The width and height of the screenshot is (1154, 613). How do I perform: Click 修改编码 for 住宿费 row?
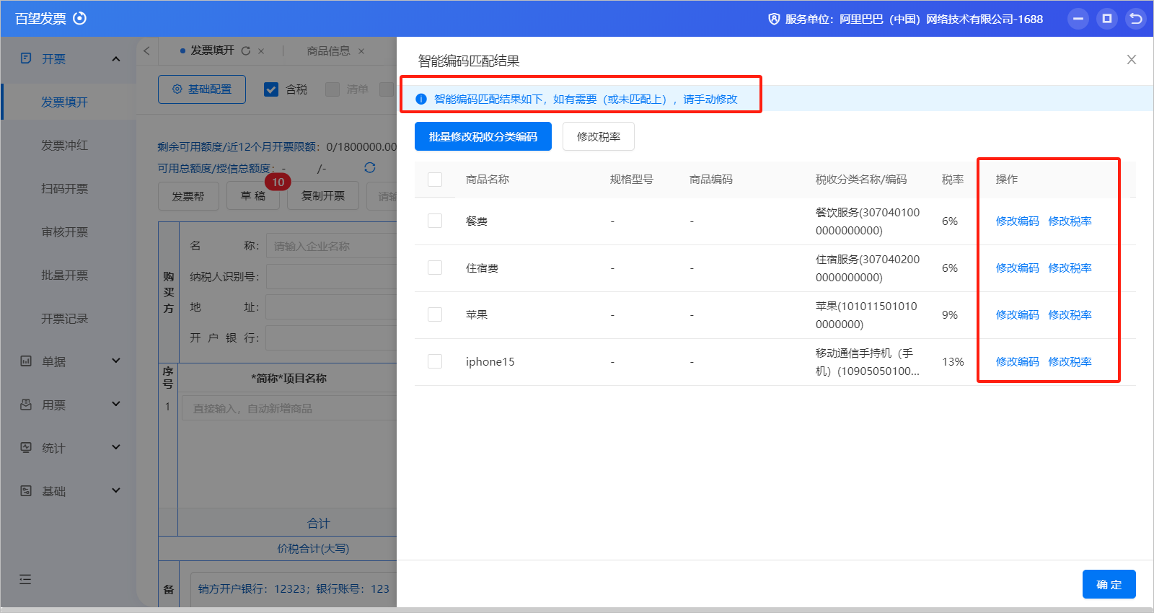point(1018,268)
